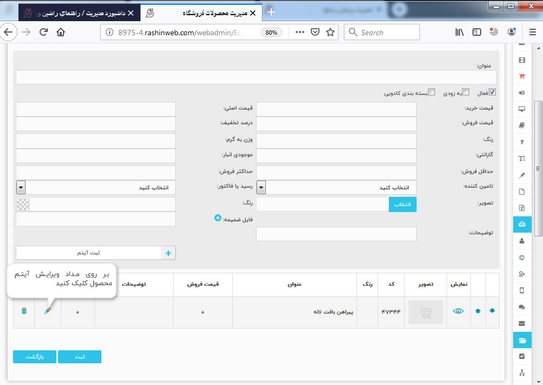Image resolution: width=543 pixels, height=385 pixels.
Task: Reload the page
Action: point(43,32)
